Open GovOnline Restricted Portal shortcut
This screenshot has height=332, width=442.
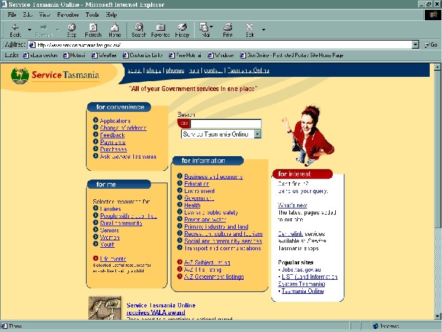[x=292, y=55]
